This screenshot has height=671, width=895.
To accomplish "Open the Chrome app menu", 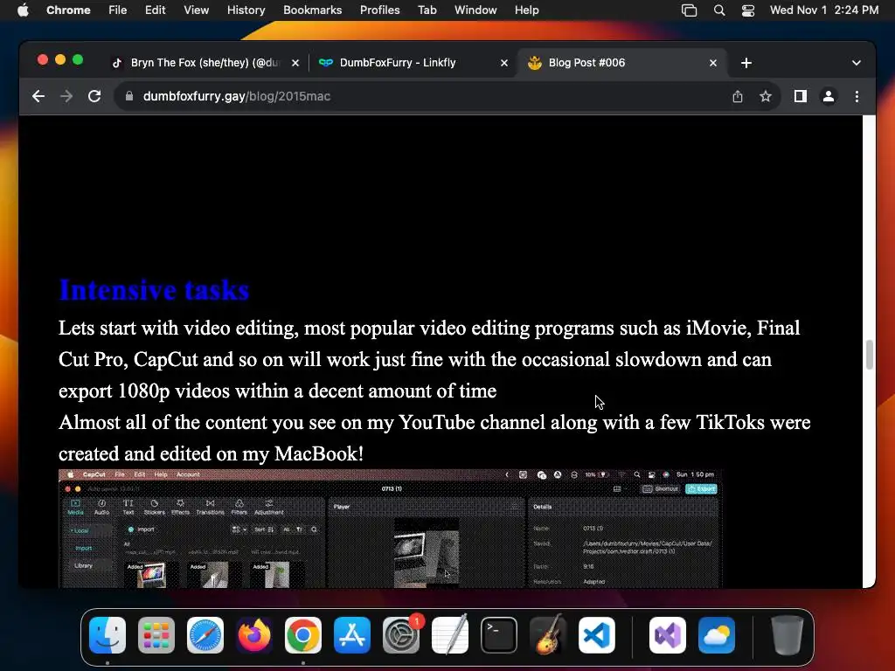I will pyautogui.click(x=68, y=10).
